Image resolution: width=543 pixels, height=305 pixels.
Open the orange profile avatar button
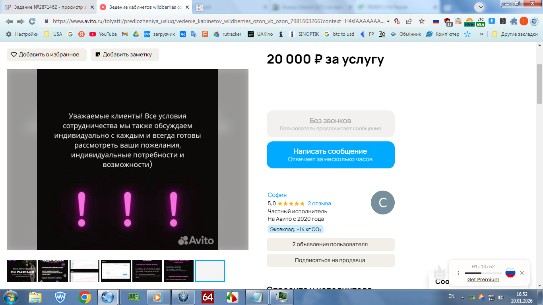coord(524,21)
